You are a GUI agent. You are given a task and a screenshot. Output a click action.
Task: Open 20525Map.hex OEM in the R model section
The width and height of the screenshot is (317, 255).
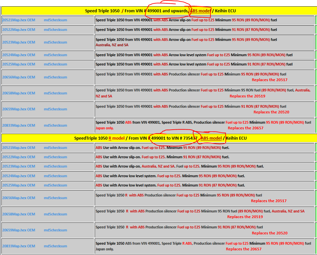coord(19,185)
